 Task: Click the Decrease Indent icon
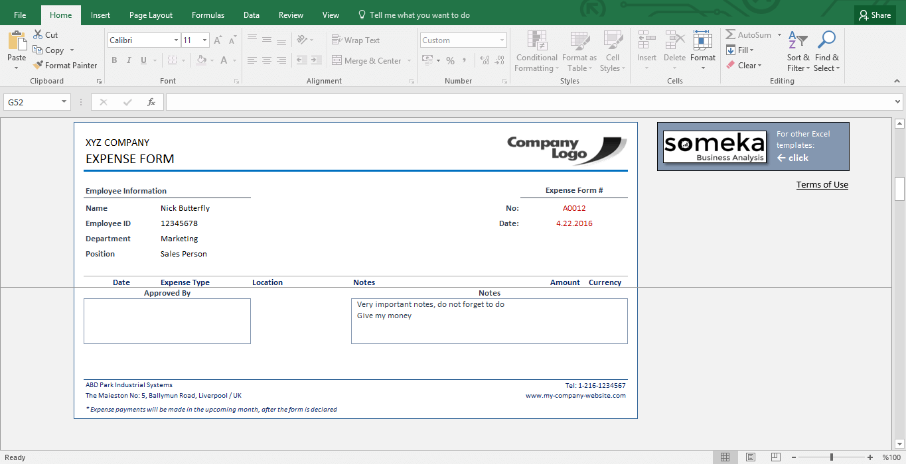[302, 60]
